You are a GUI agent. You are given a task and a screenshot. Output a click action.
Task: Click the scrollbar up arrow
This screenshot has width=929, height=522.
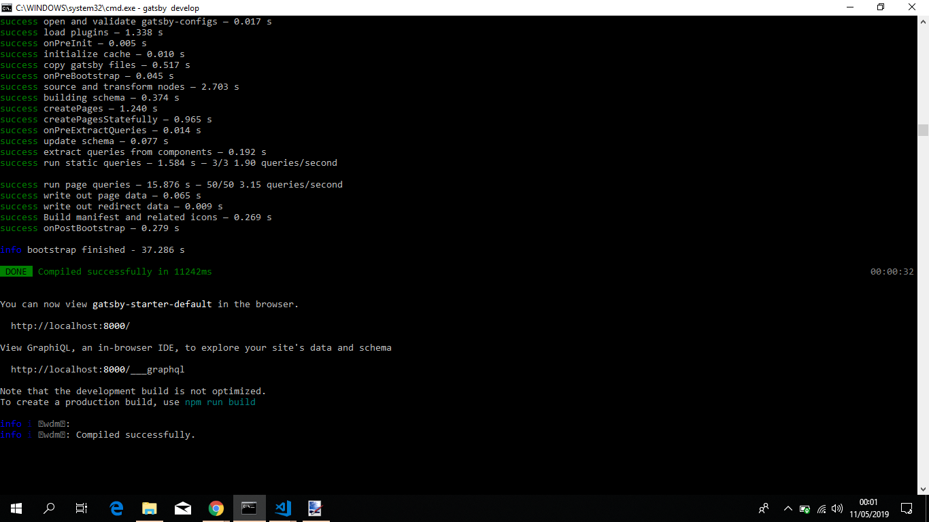coord(924,20)
